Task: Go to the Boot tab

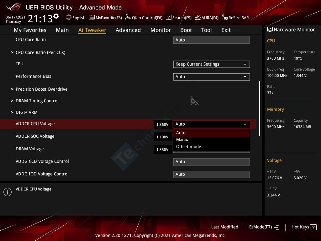Action: [x=186, y=30]
